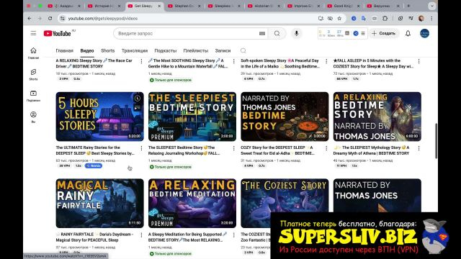Click the browser address bar URL

[103, 18]
